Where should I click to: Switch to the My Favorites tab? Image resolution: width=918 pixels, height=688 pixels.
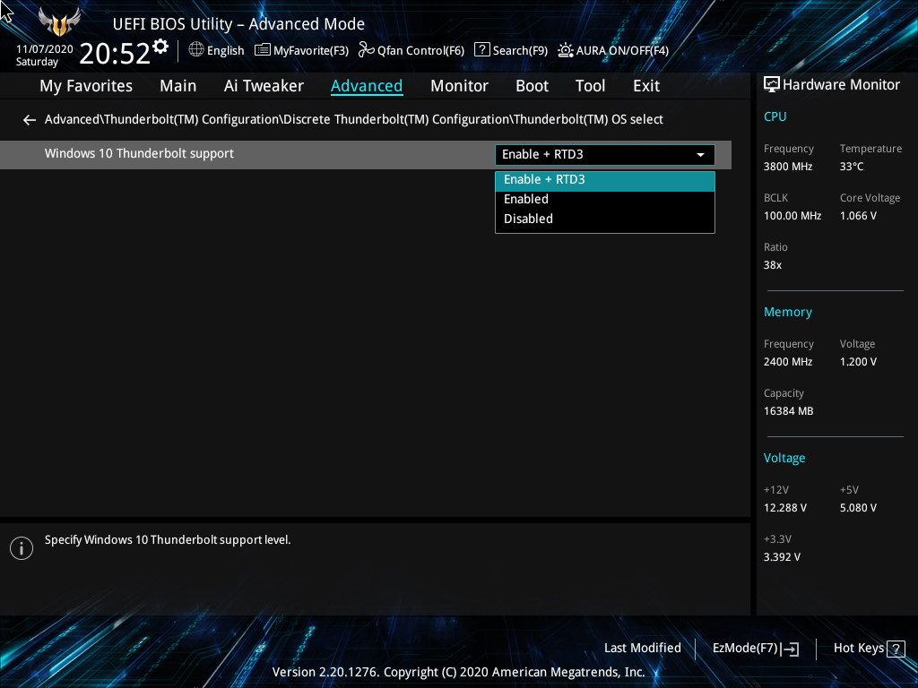(86, 86)
